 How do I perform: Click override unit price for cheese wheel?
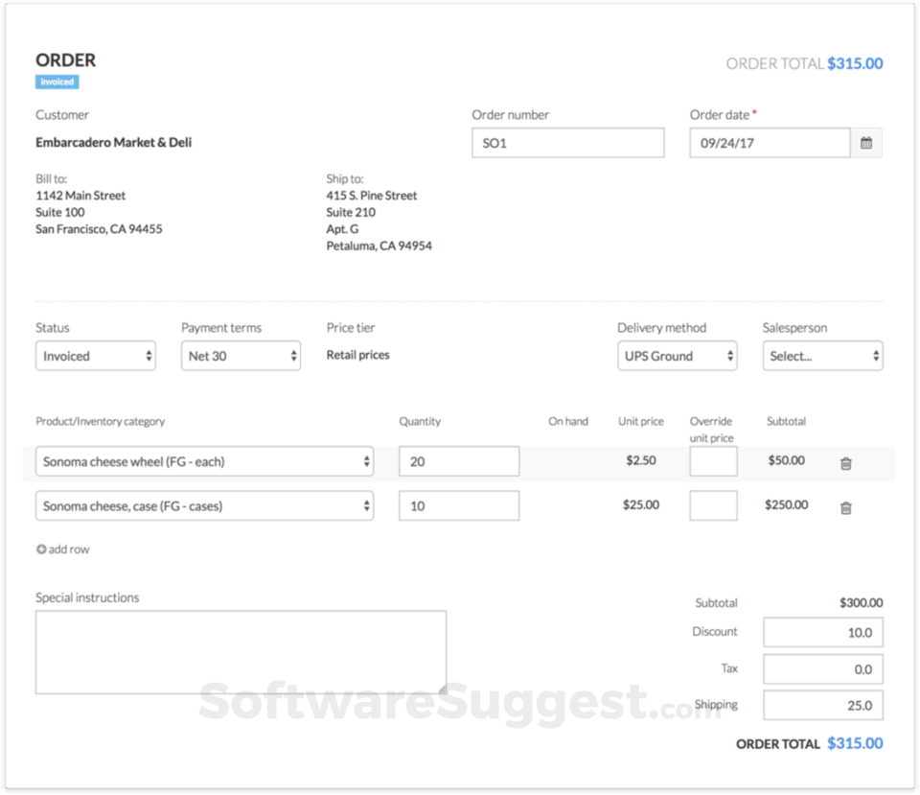tap(713, 461)
